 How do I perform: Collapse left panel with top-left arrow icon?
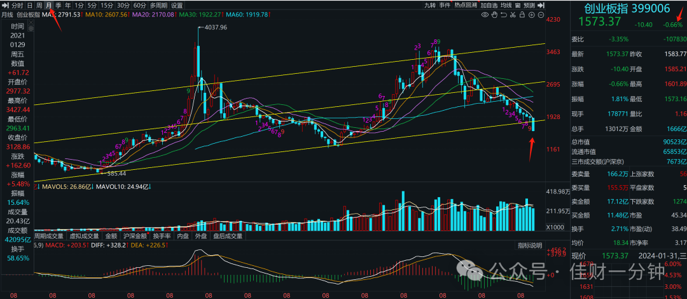click(6, 5)
